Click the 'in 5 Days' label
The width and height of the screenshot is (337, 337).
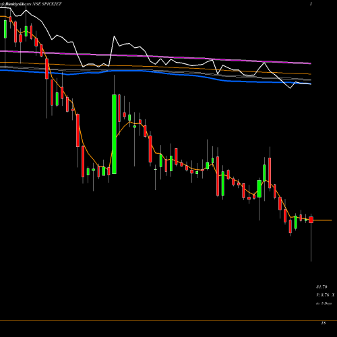(x=324, y=303)
